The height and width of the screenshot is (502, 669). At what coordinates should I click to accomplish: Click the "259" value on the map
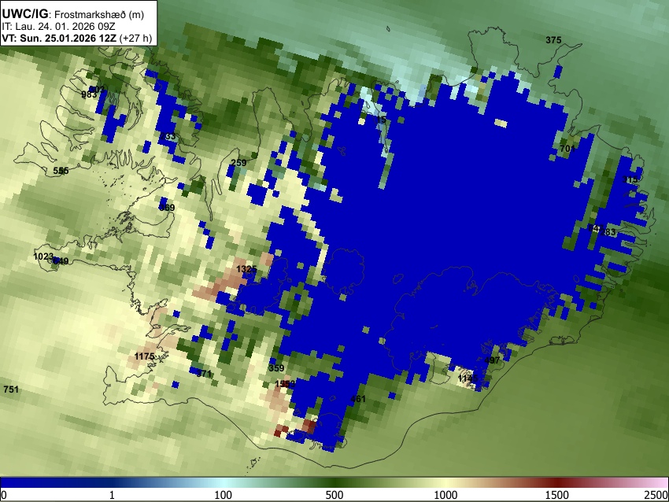point(238,163)
